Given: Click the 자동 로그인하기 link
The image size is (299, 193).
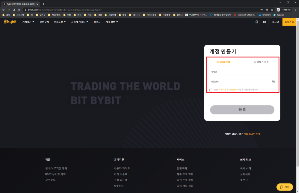Looking at the screenshot, I should (252, 134).
